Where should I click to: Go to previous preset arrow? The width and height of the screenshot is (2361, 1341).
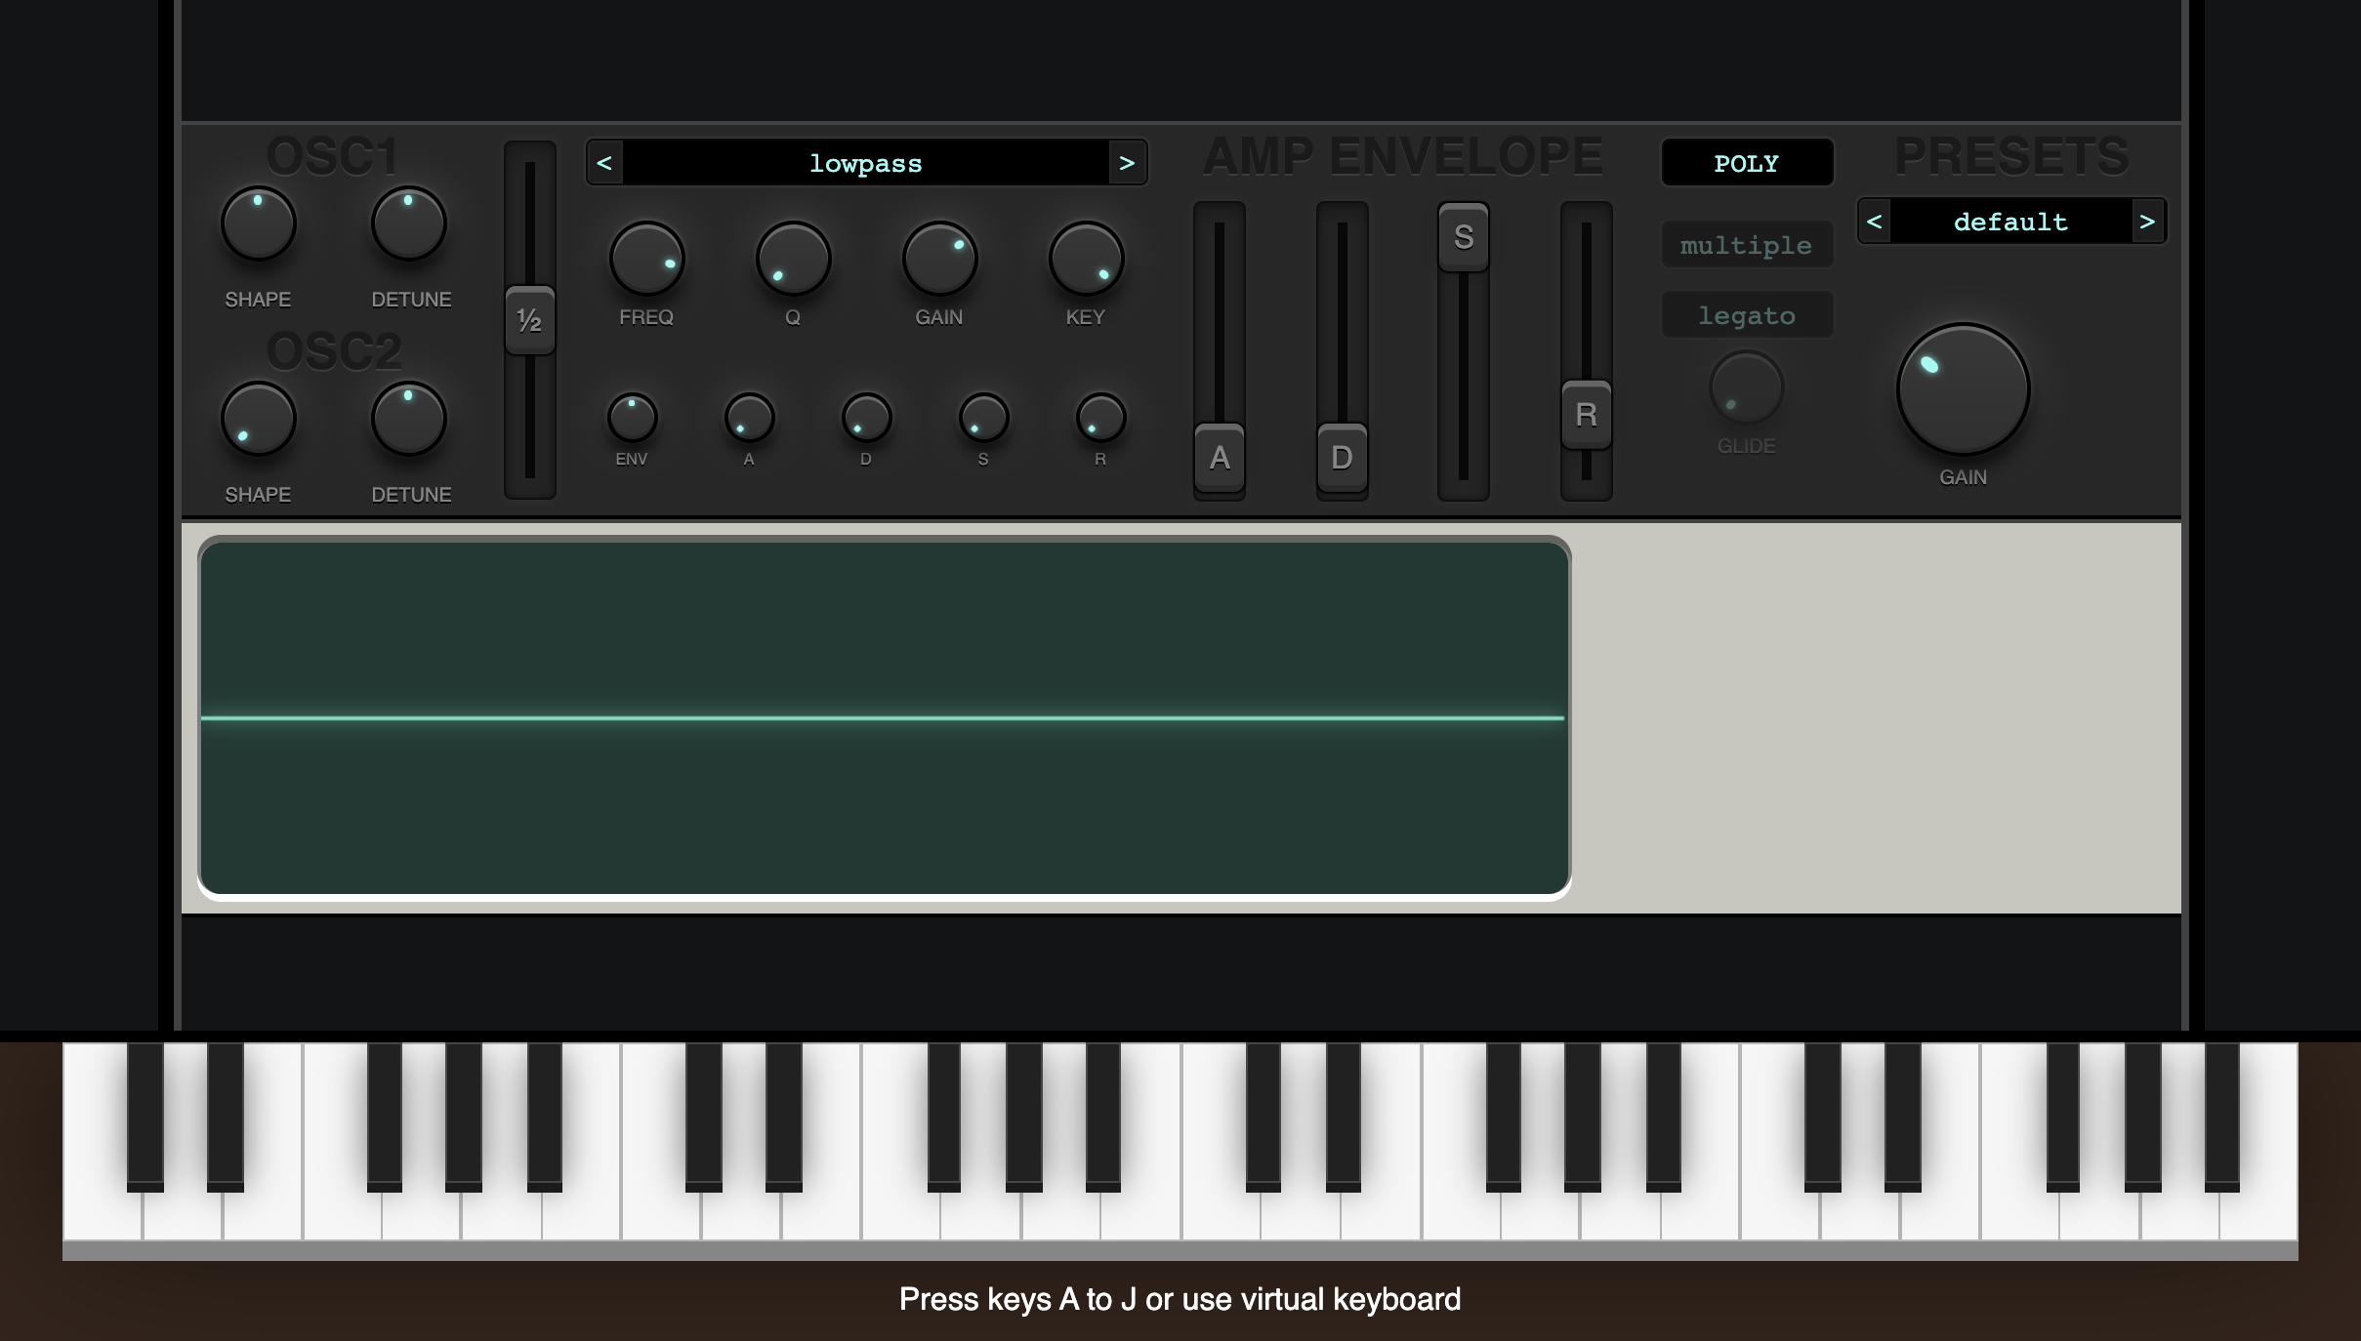(1874, 222)
